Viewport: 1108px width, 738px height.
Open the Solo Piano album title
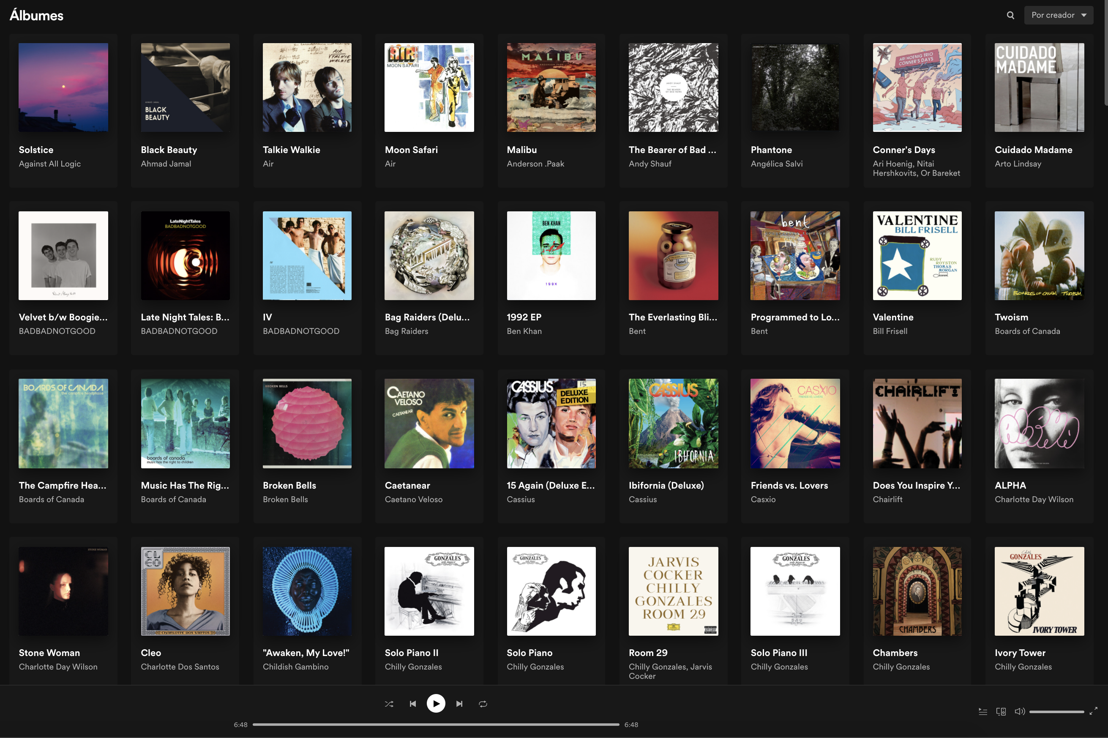(529, 653)
